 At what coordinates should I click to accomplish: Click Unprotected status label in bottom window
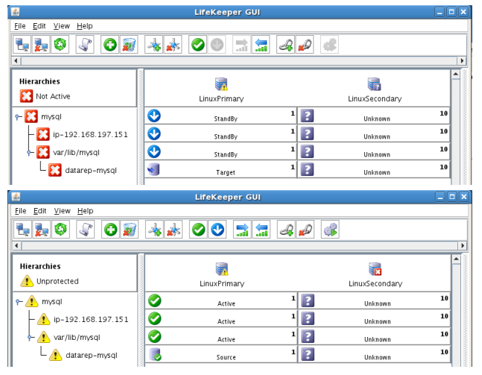pyautogui.click(x=57, y=282)
